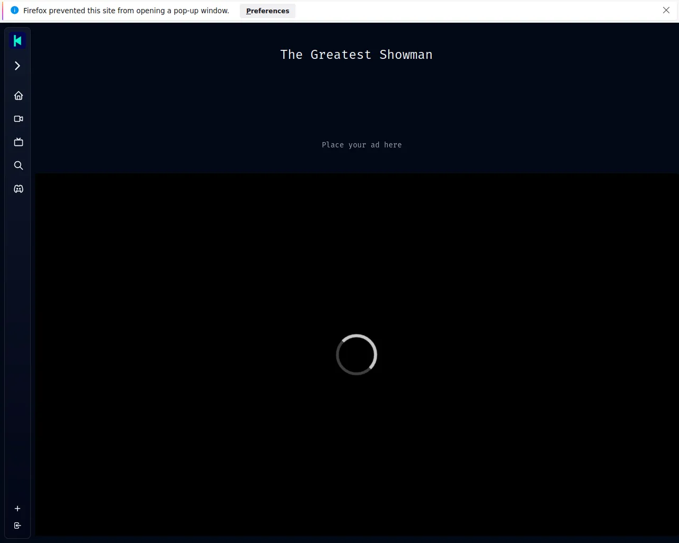Open the Movies section via the video camera icon
This screenshot has height=543, width=679.
pyautogui.click(x=19, y=119)
